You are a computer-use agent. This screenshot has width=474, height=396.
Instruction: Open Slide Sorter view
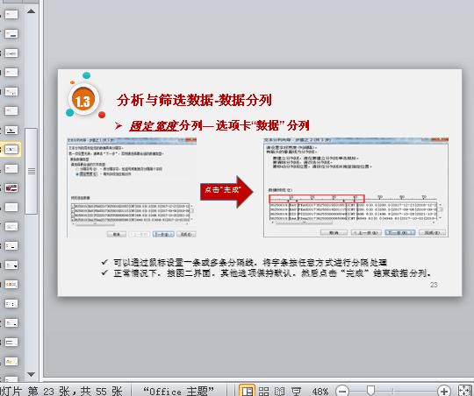[263, 392]
